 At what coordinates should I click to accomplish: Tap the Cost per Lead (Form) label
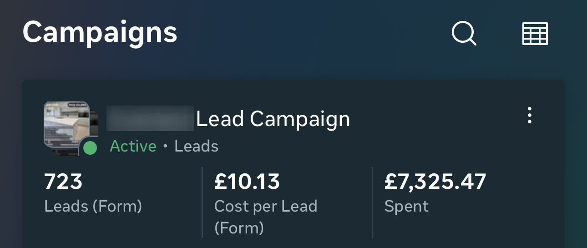(265, 217)
